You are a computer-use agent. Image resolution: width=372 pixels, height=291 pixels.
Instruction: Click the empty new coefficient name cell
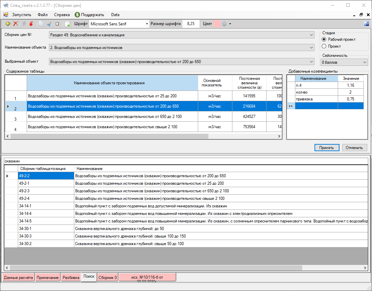click(317, 106)
